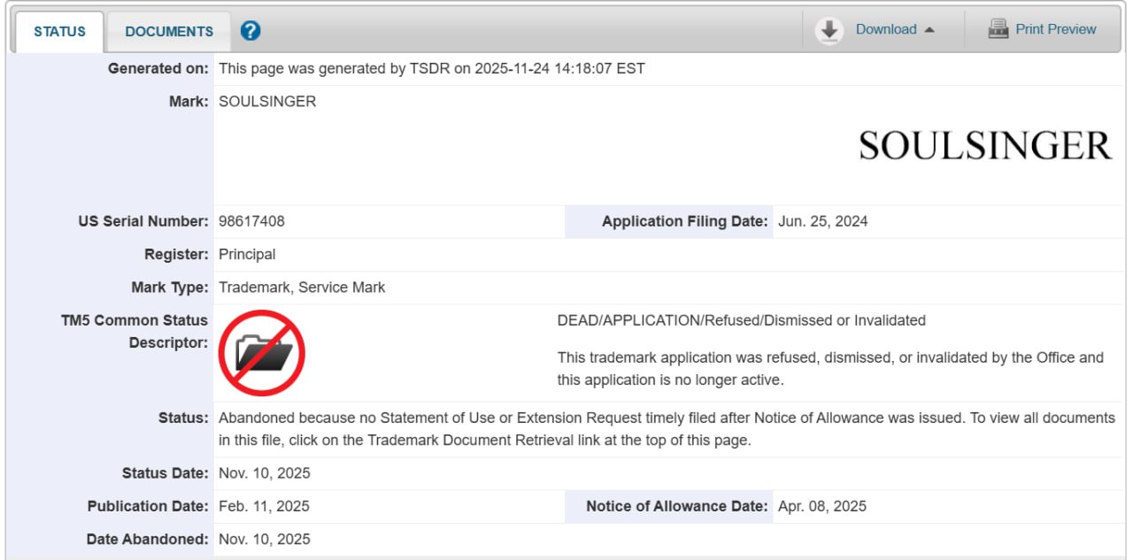Click the Mark Type value text
Image resolution: width=1133 pixels, height=560 pixels.
click(302, 288)
